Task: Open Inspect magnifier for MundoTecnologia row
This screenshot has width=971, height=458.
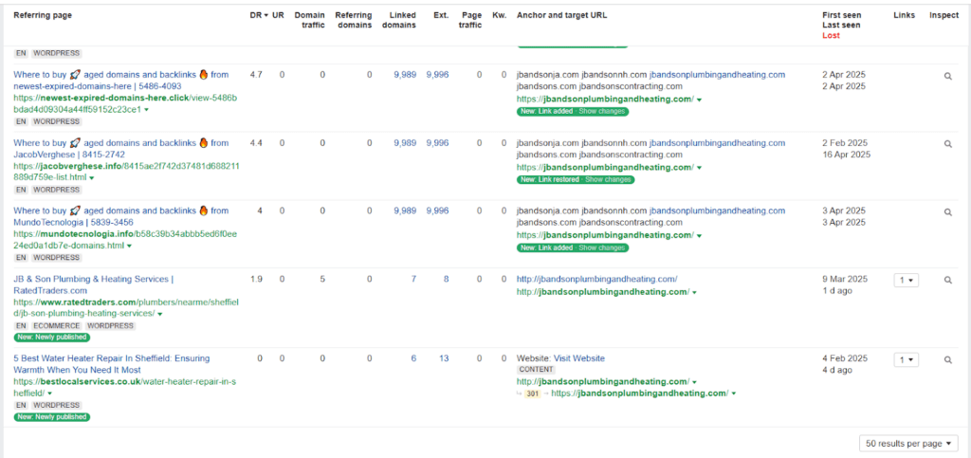Action: [947, 211]
